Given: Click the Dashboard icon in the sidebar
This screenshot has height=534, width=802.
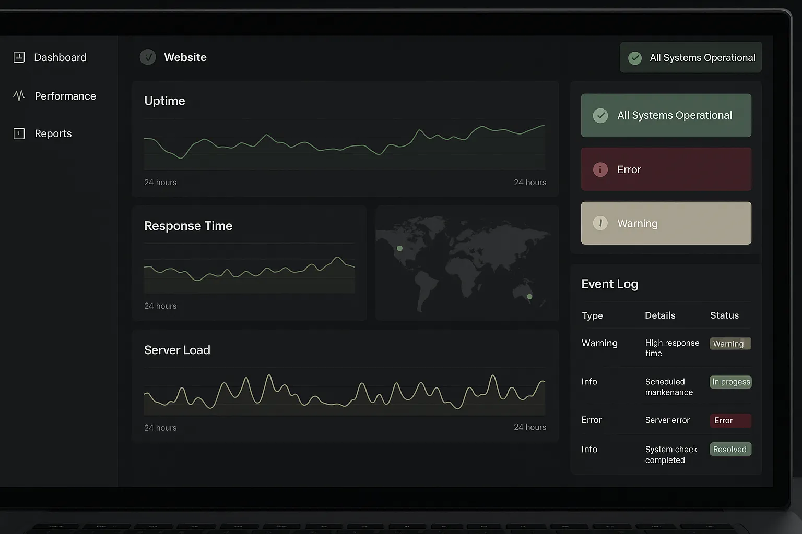Looking at the screenshot, I should click(19, 57).
